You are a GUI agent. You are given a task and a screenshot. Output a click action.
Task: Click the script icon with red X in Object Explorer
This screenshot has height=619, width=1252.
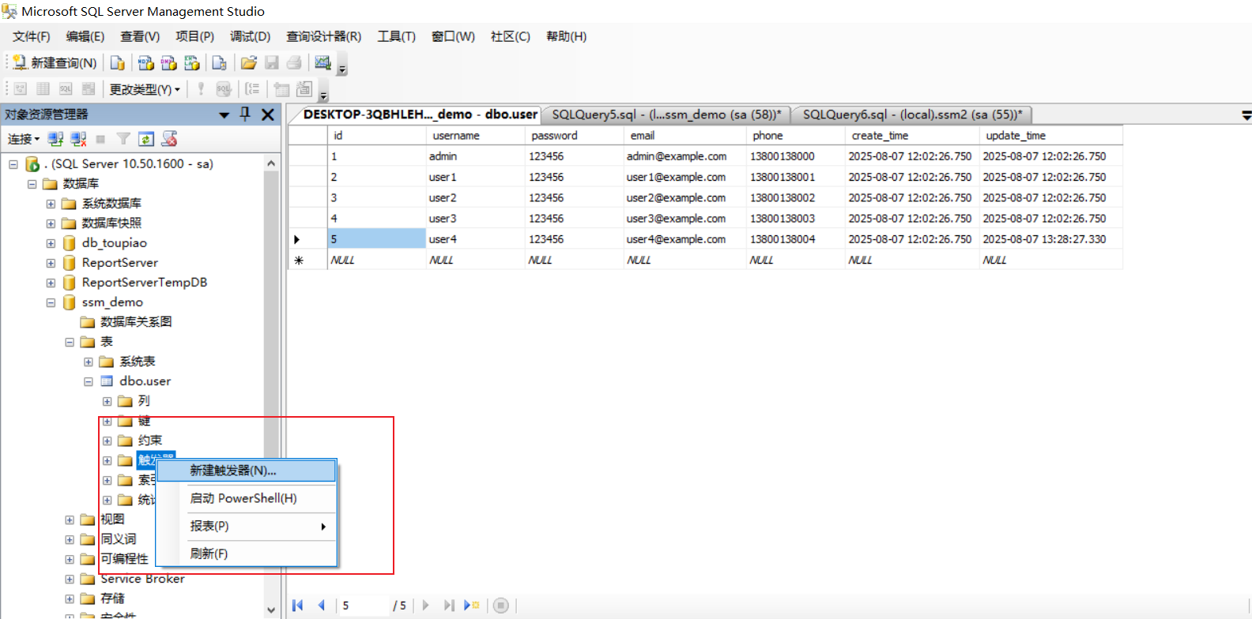169,139
